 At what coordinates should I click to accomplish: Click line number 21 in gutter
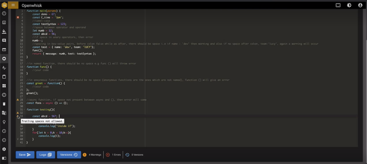[21, 77]
